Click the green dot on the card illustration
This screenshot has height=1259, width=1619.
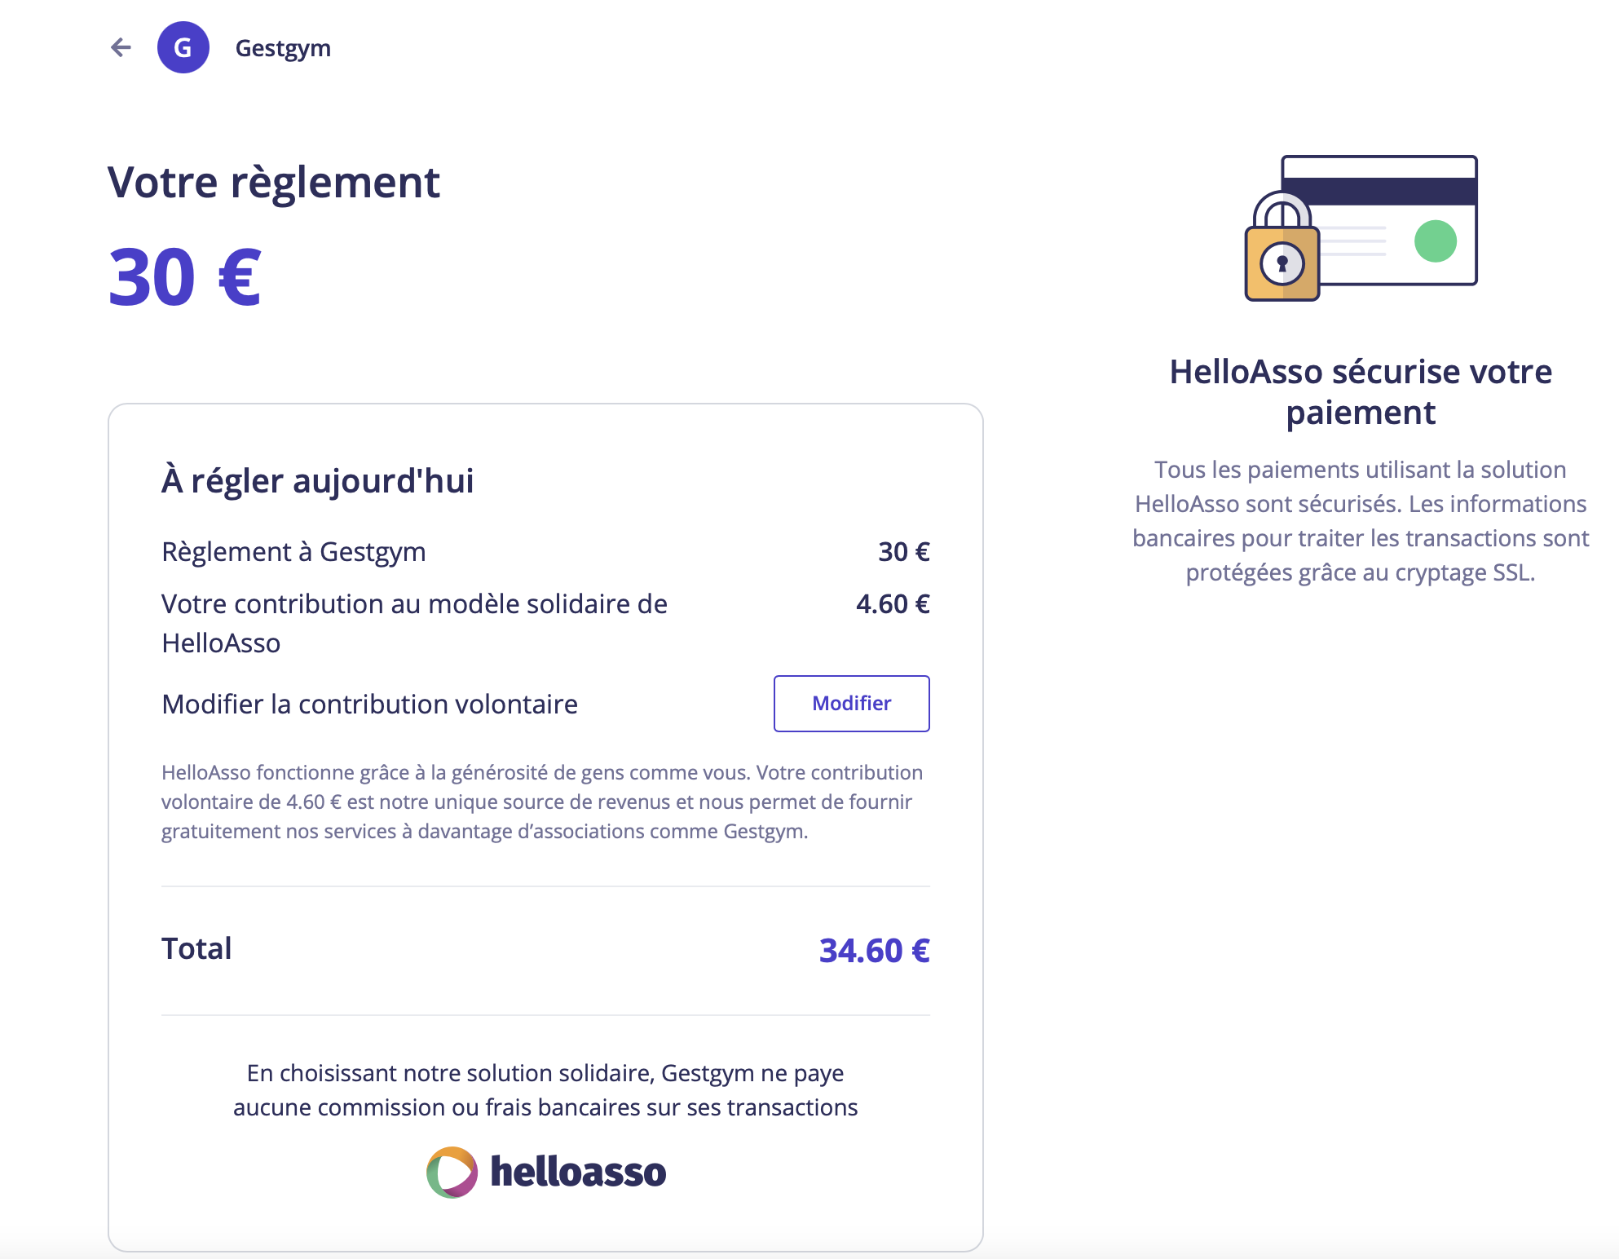pyautogui.click(x=1435, y=241)
